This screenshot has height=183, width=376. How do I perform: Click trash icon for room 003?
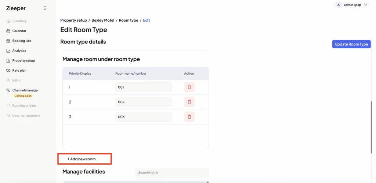pos(189,117)
